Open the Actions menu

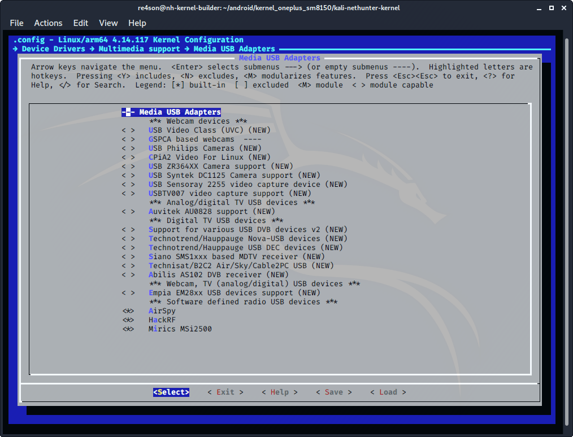(x=48, y=23)
